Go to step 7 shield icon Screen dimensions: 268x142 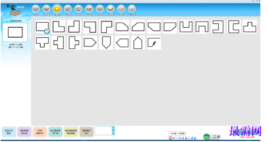click(100, 8)
